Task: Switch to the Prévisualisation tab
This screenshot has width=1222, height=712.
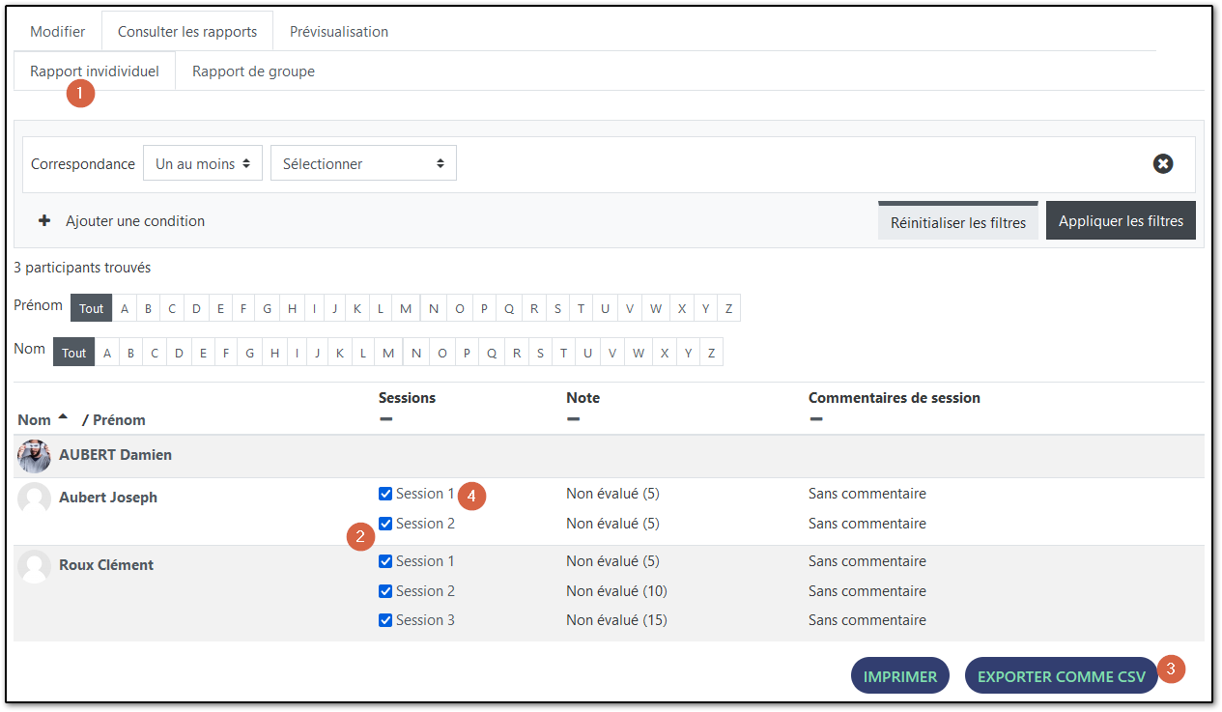Action: [338, 31]
